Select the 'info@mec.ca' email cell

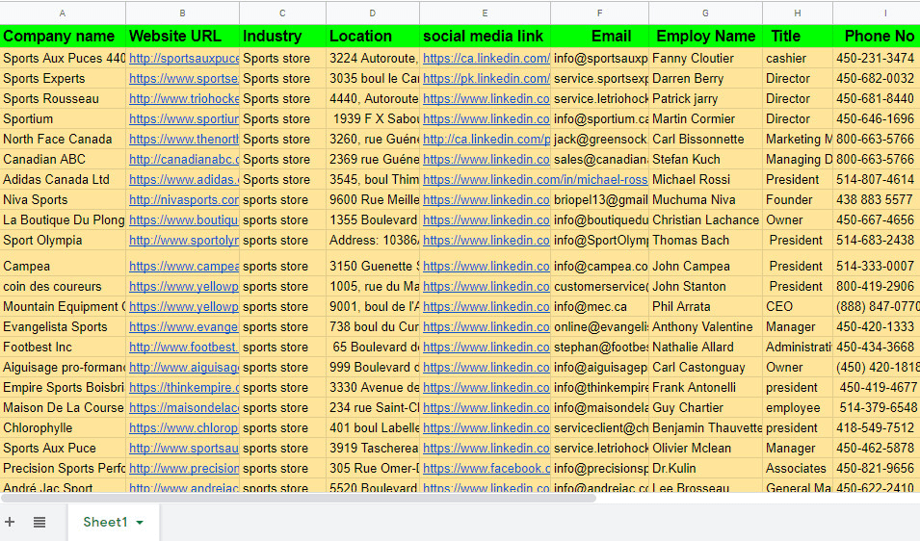click(599, 307)
